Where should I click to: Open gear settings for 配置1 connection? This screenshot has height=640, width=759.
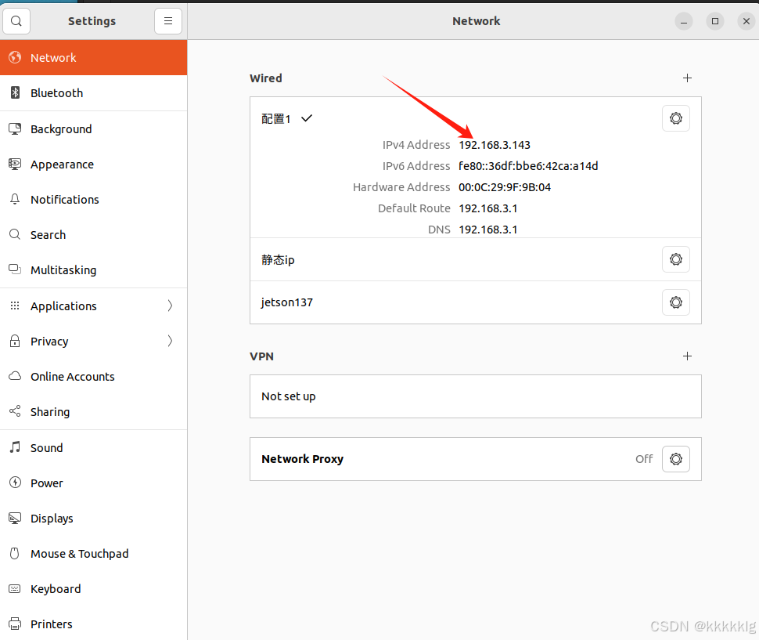pos(675,118)
